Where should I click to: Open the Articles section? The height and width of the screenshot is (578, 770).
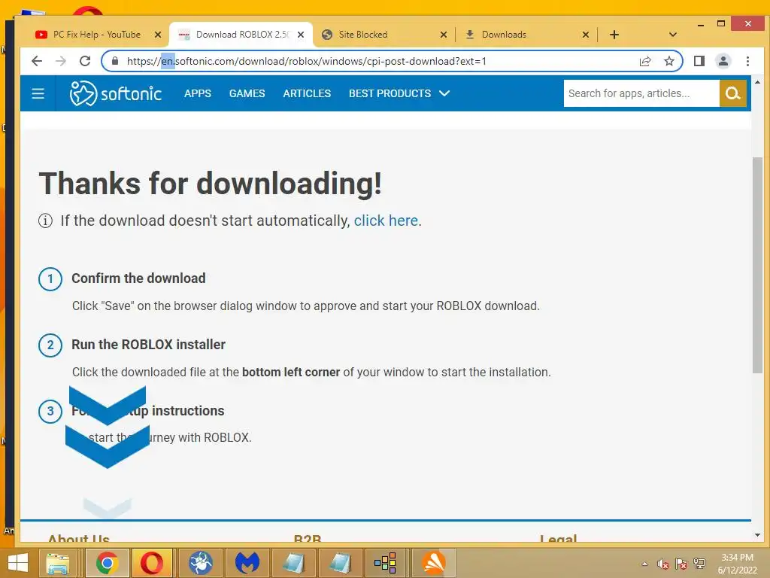pos(307,93)
